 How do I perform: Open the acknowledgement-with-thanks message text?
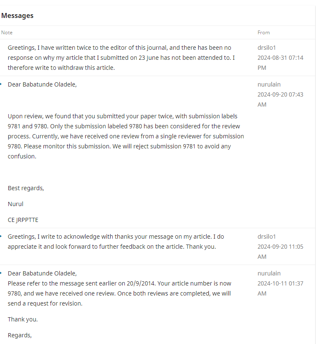[116, 242]
